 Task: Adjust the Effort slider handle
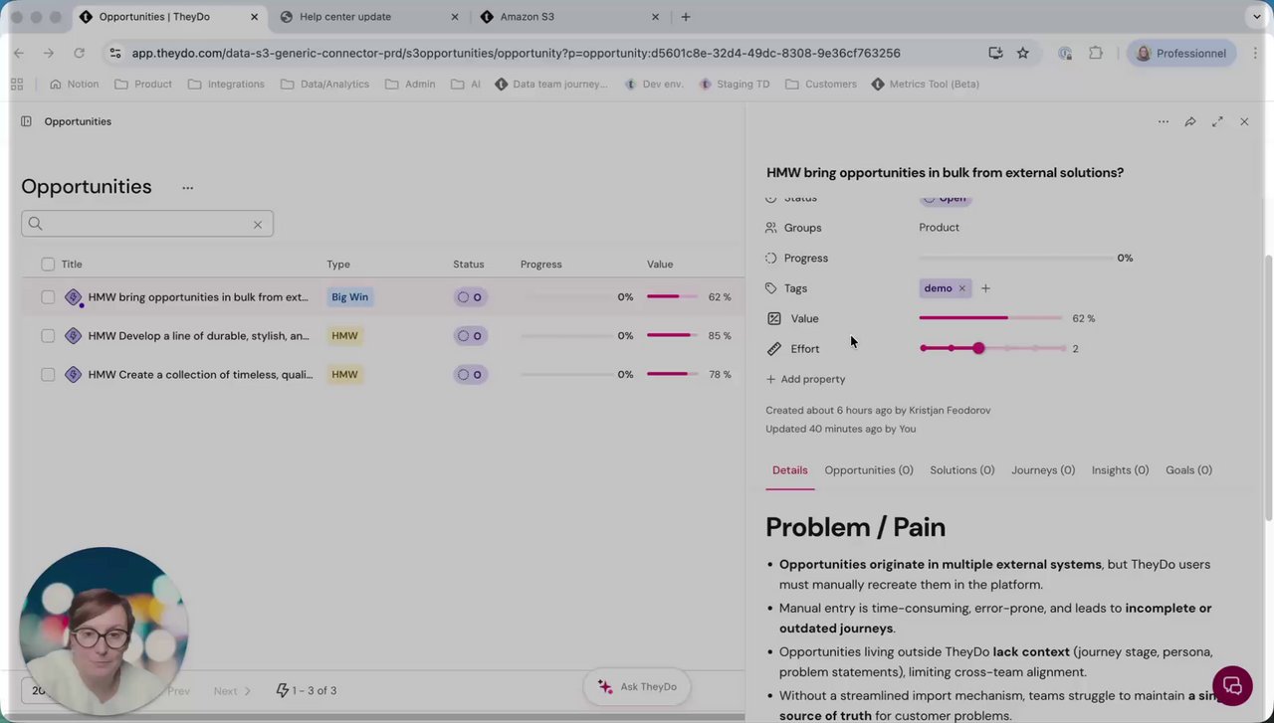[x=978, y=348]
